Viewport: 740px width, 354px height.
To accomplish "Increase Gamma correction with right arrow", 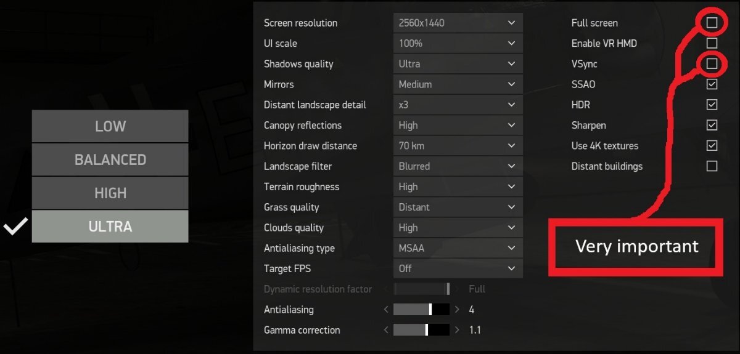I will 457,330.
